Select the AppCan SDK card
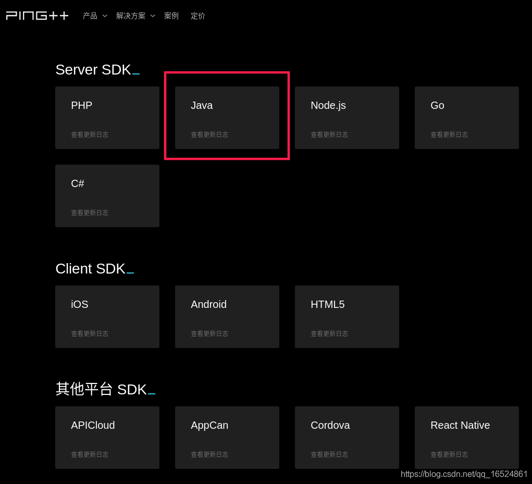 (x=227, y=438)
